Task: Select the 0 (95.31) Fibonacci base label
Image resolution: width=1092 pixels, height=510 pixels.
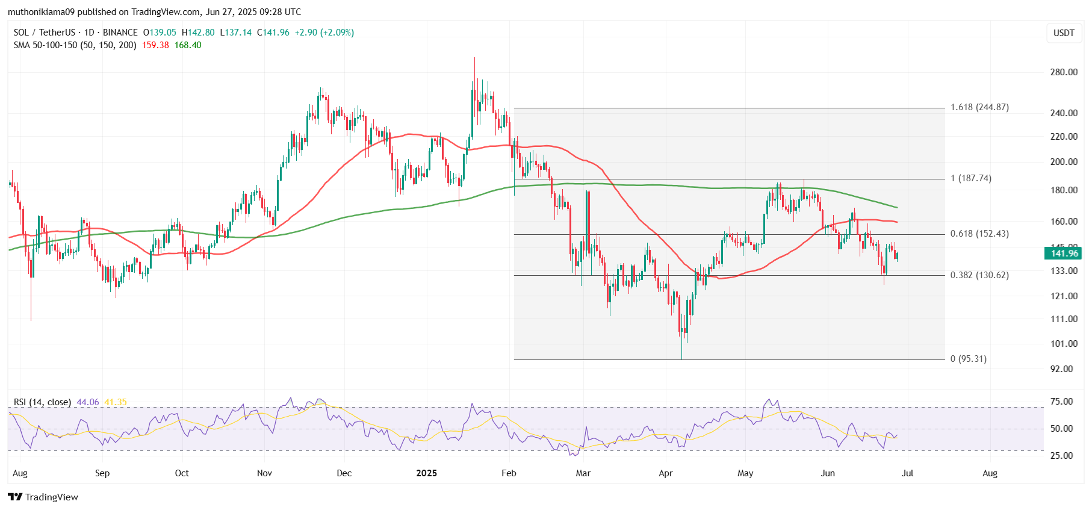Action: [x=968, y=359]
